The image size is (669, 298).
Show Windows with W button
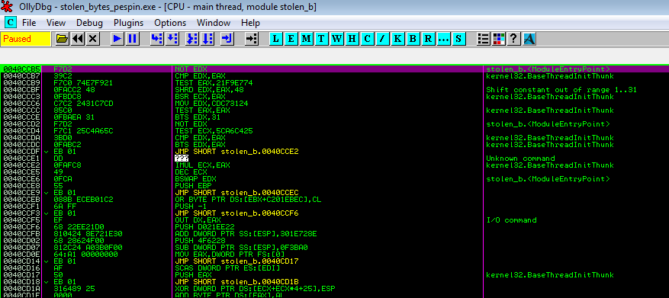tap(336, 39)
